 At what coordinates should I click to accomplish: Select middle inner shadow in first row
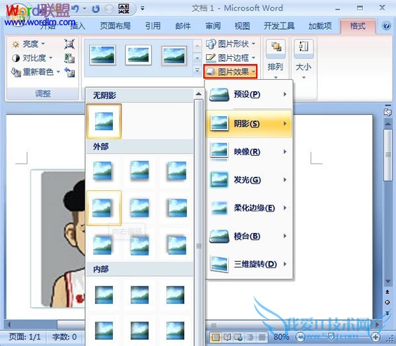tap(140, 294)
